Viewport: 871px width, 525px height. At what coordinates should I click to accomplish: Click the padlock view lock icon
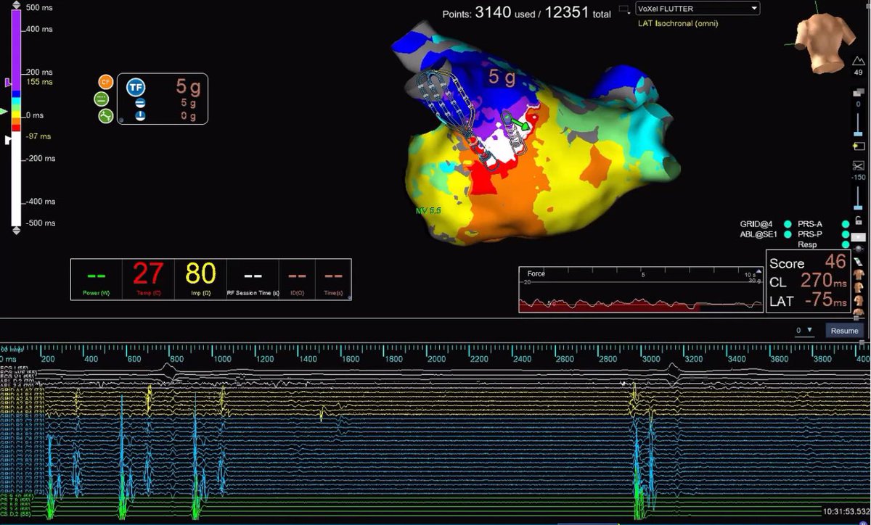pyautogui.click(x=859, y=221)
